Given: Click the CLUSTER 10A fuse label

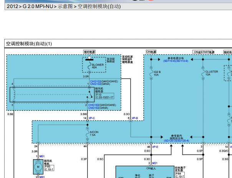Looking at the screenshot, I should click(212, 73).
